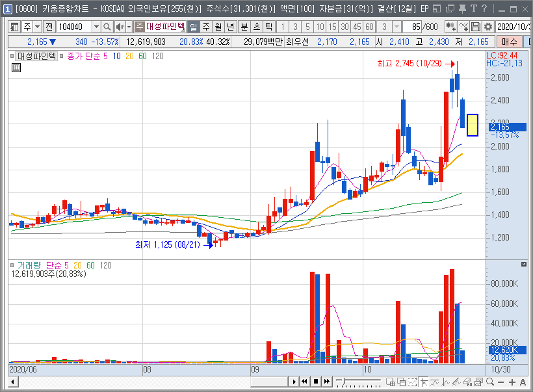Image resolution: width=533 pixels, height=392 pixels.
Task: Rewind chart replay
Action: (305, 382)
